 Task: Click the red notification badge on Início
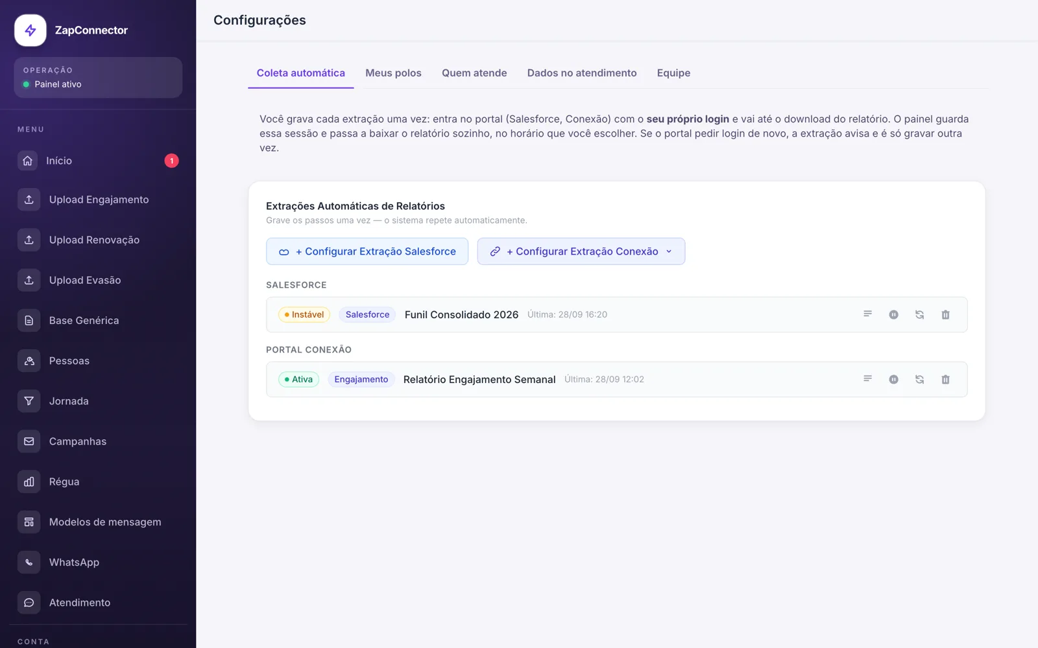coord(171,161)
